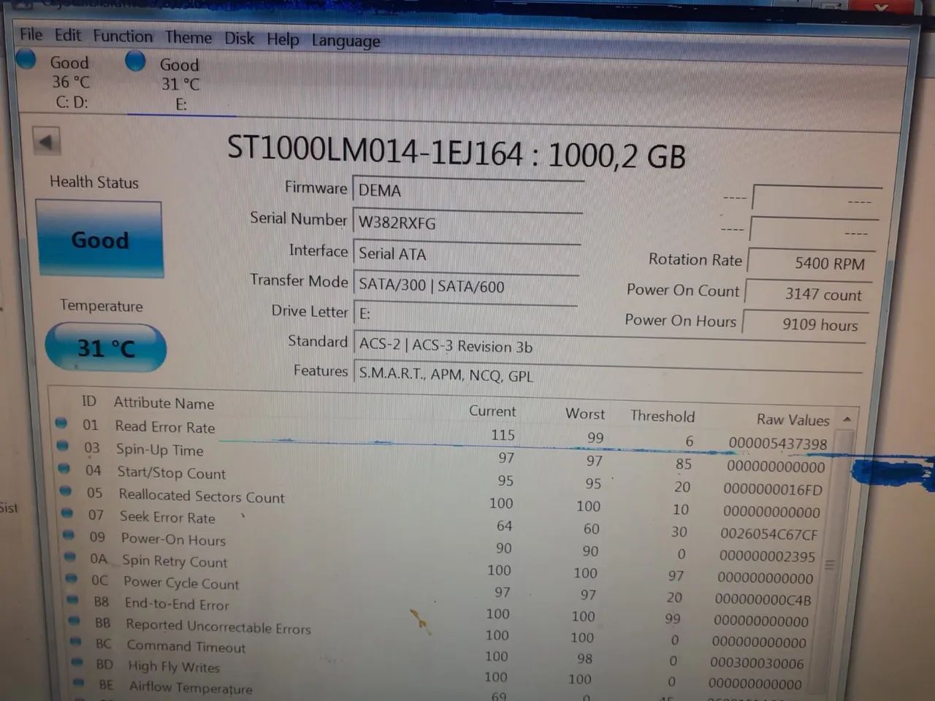Viewport: 935px width, 701px height.
Task: Open the Edit menu
Action: pyautogui.click(x=68, y=35)
